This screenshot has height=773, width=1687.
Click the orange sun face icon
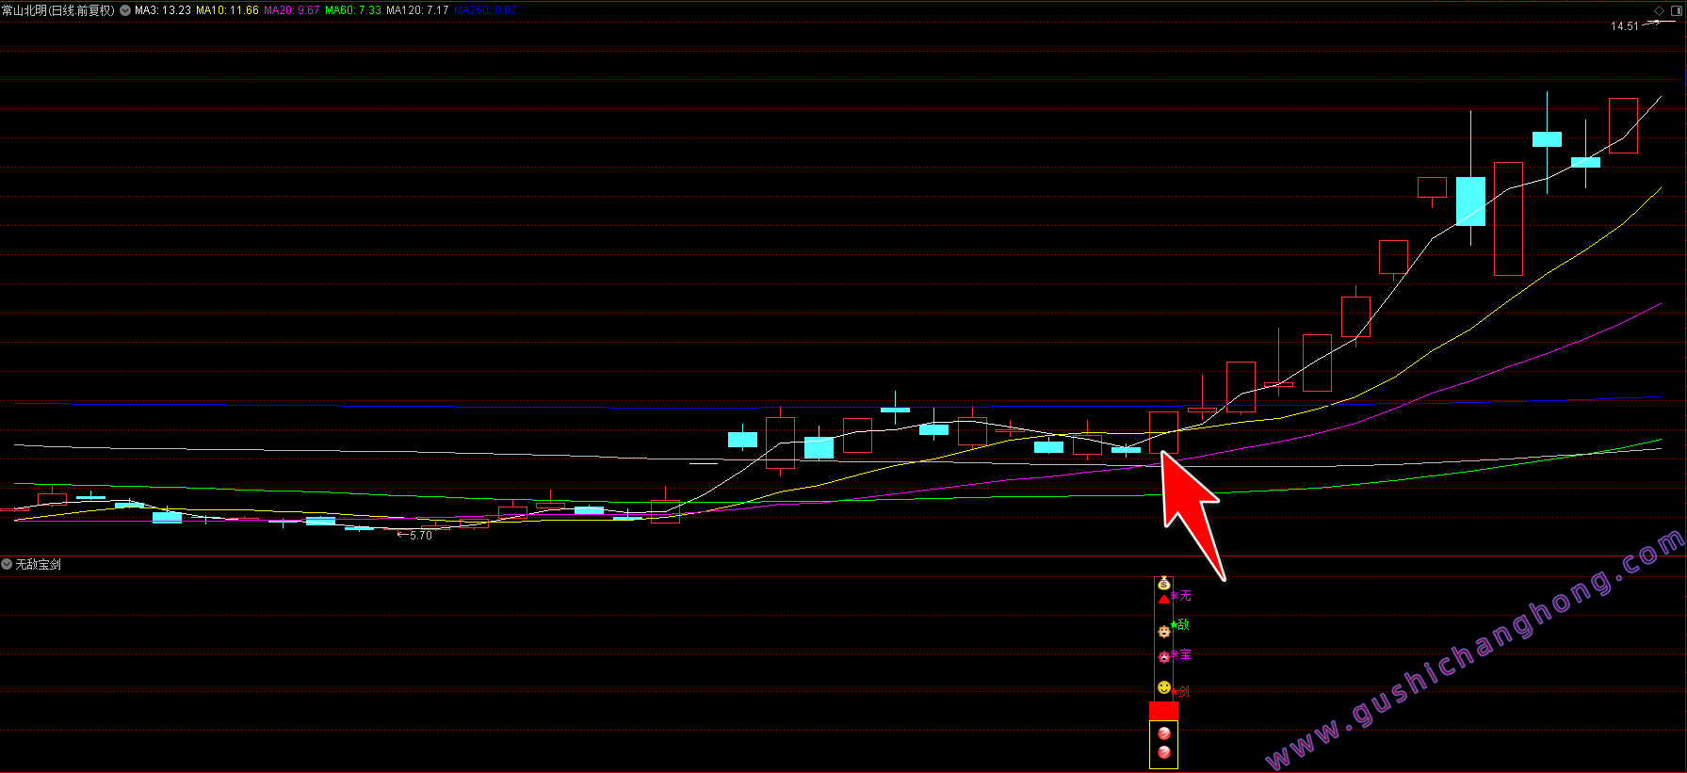point(1164,632)
